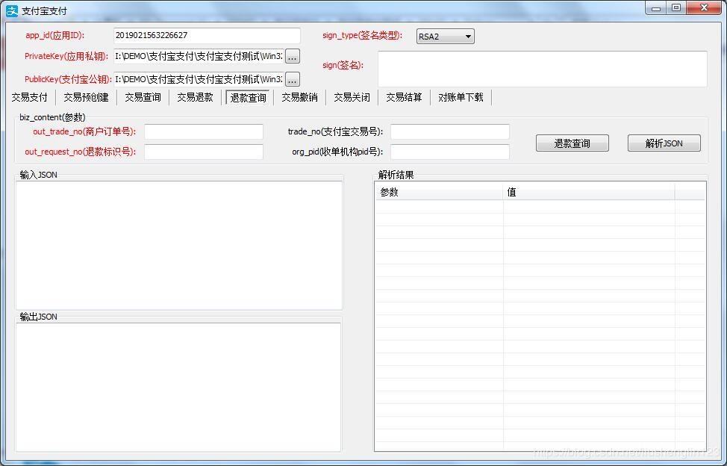Open the 交易关闭 tab

pos(352,97)
